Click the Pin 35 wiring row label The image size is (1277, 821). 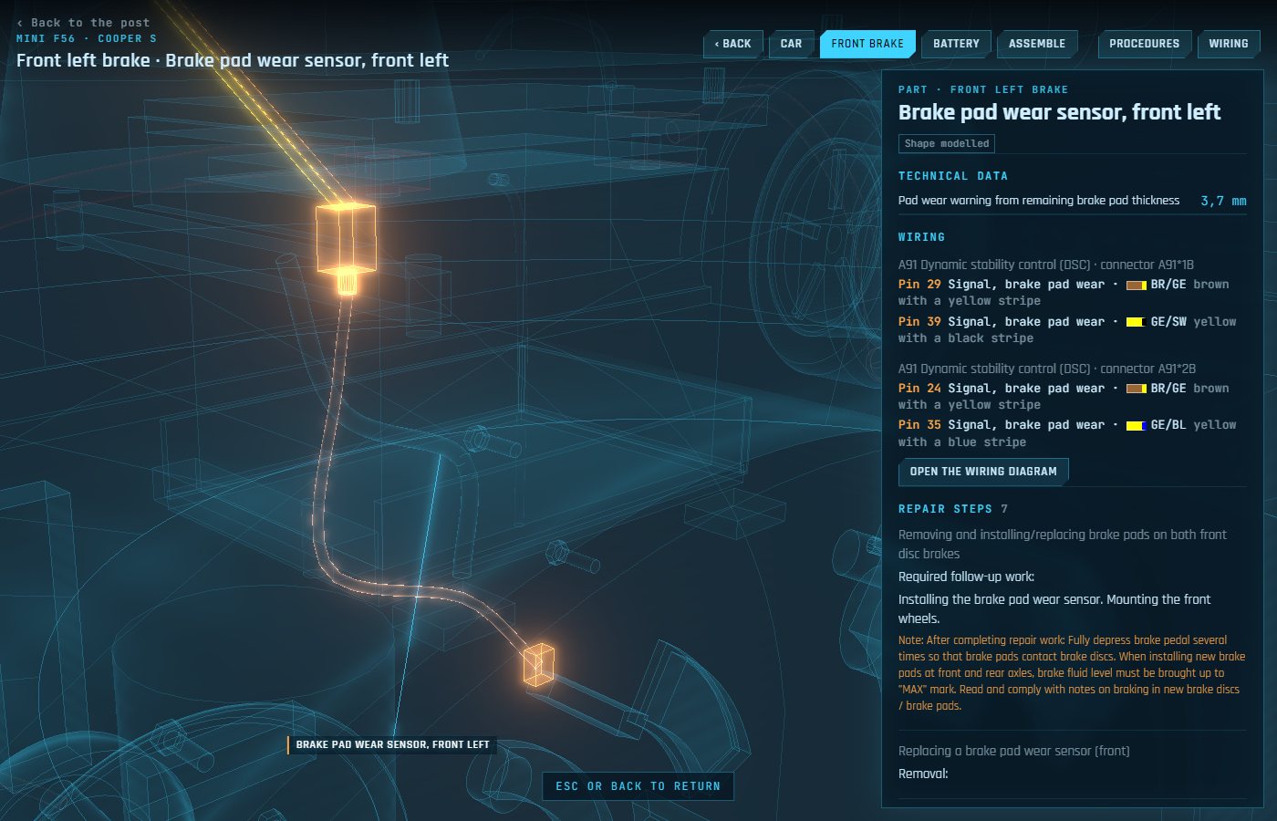pos(919,425)
